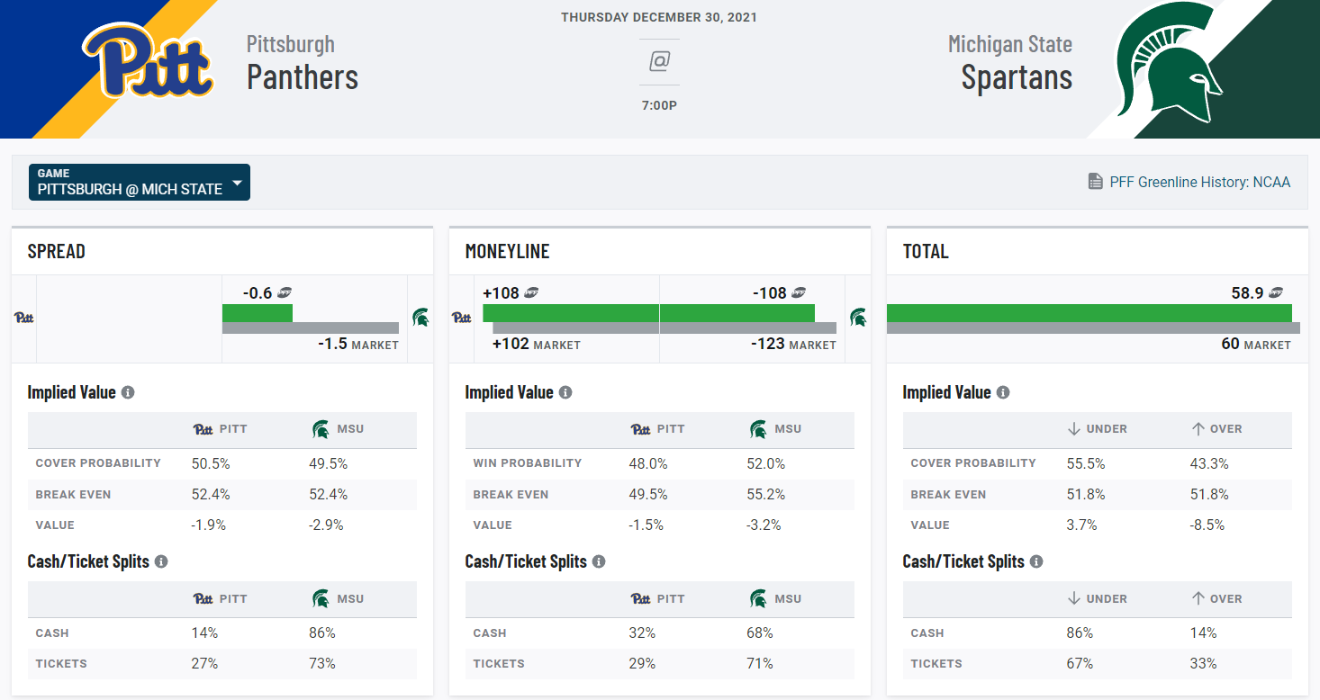This screenshot has height=700, width=1320.
Task: Click moneyline Pitt value -1.5%
Action: click(646, 525)
